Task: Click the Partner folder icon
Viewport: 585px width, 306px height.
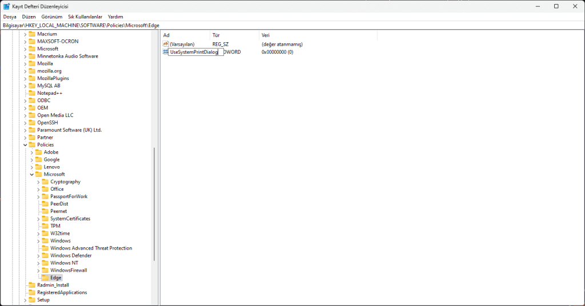Action: coord(32,137)
